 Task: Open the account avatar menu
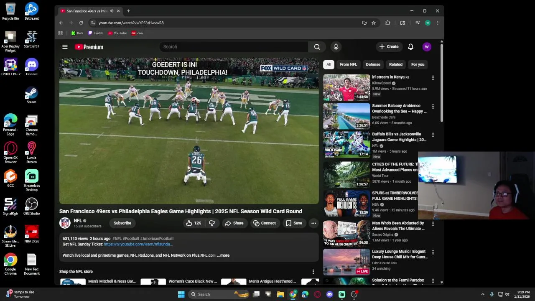point(427,47)
